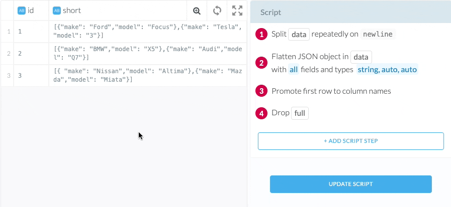451x207 pixels.
Task: Click the Script panel header
Action: (x=350, y=12)
